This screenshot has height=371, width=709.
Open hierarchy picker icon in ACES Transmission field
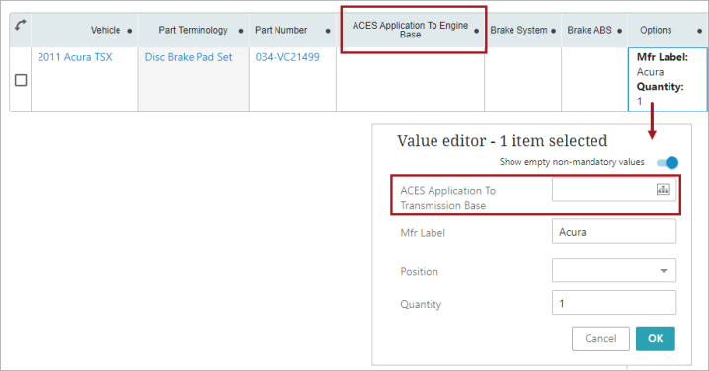pos(663,189)
